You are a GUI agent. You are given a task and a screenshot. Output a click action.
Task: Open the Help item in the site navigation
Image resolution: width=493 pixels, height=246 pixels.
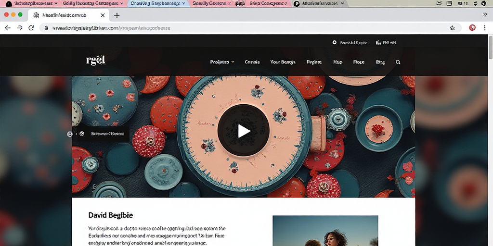[x=337, y=62]
